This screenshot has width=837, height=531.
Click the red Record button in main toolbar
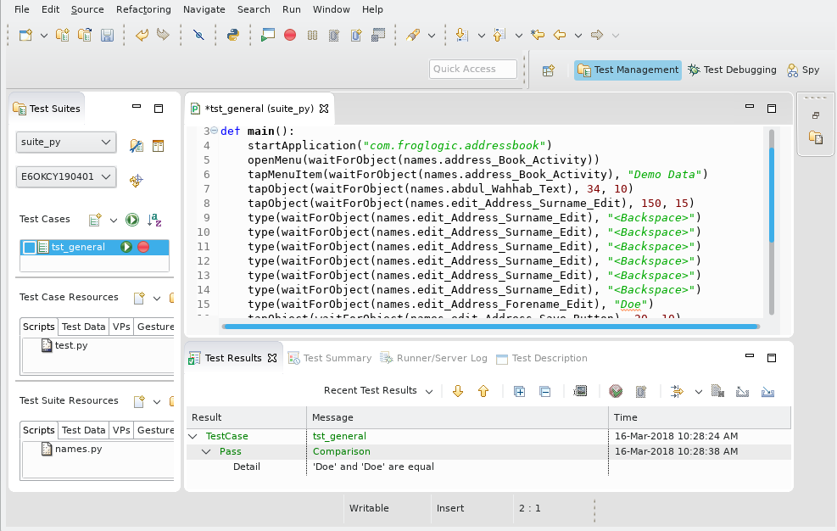point(290,36)
